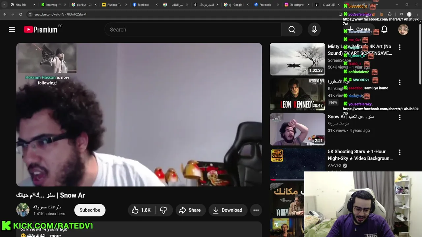Image resolution: width=422 pixels, height=237 pixels.
Task: Open options menu for Snow Ar recommendation
Action: pos(400,118)
